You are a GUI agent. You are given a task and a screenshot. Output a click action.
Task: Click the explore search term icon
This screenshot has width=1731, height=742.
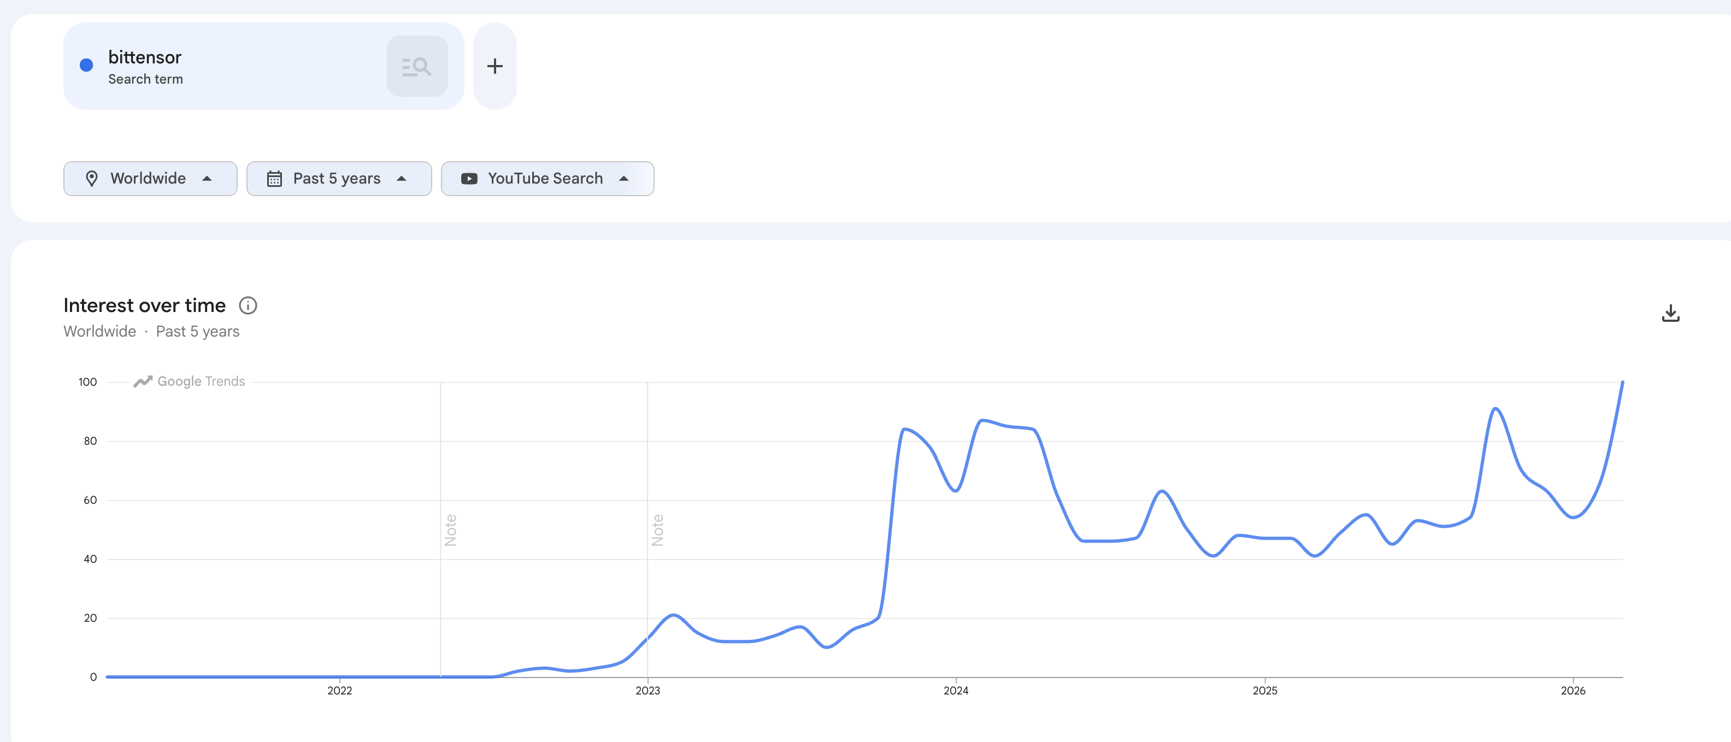tap(416, 66)
